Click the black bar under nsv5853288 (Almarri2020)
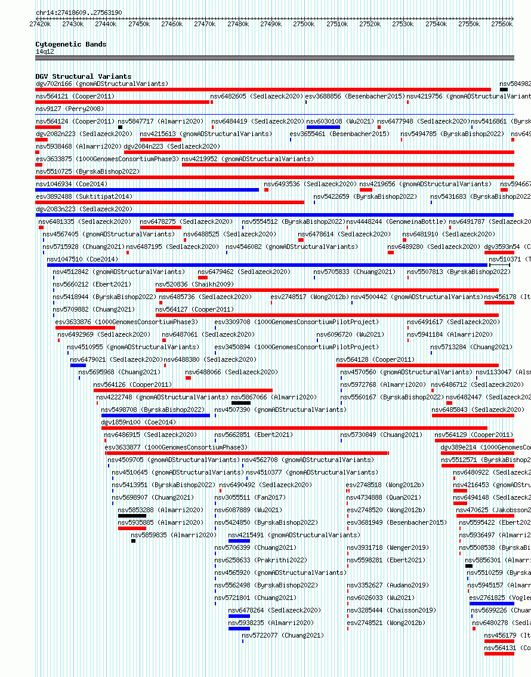This screenshot has width=531, height=677. tap(132, 516)
